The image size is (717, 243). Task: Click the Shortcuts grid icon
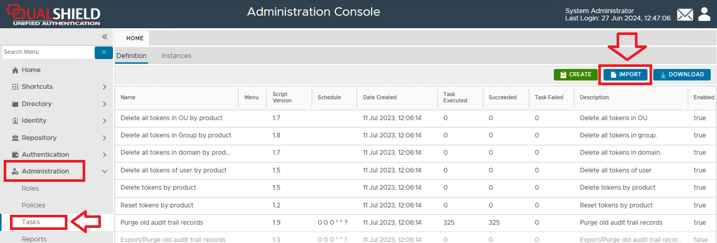(15, 87)
